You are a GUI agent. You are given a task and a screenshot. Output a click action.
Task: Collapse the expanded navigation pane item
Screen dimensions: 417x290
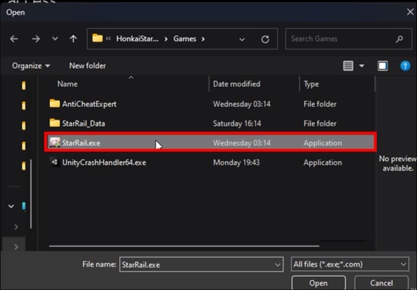11,206
